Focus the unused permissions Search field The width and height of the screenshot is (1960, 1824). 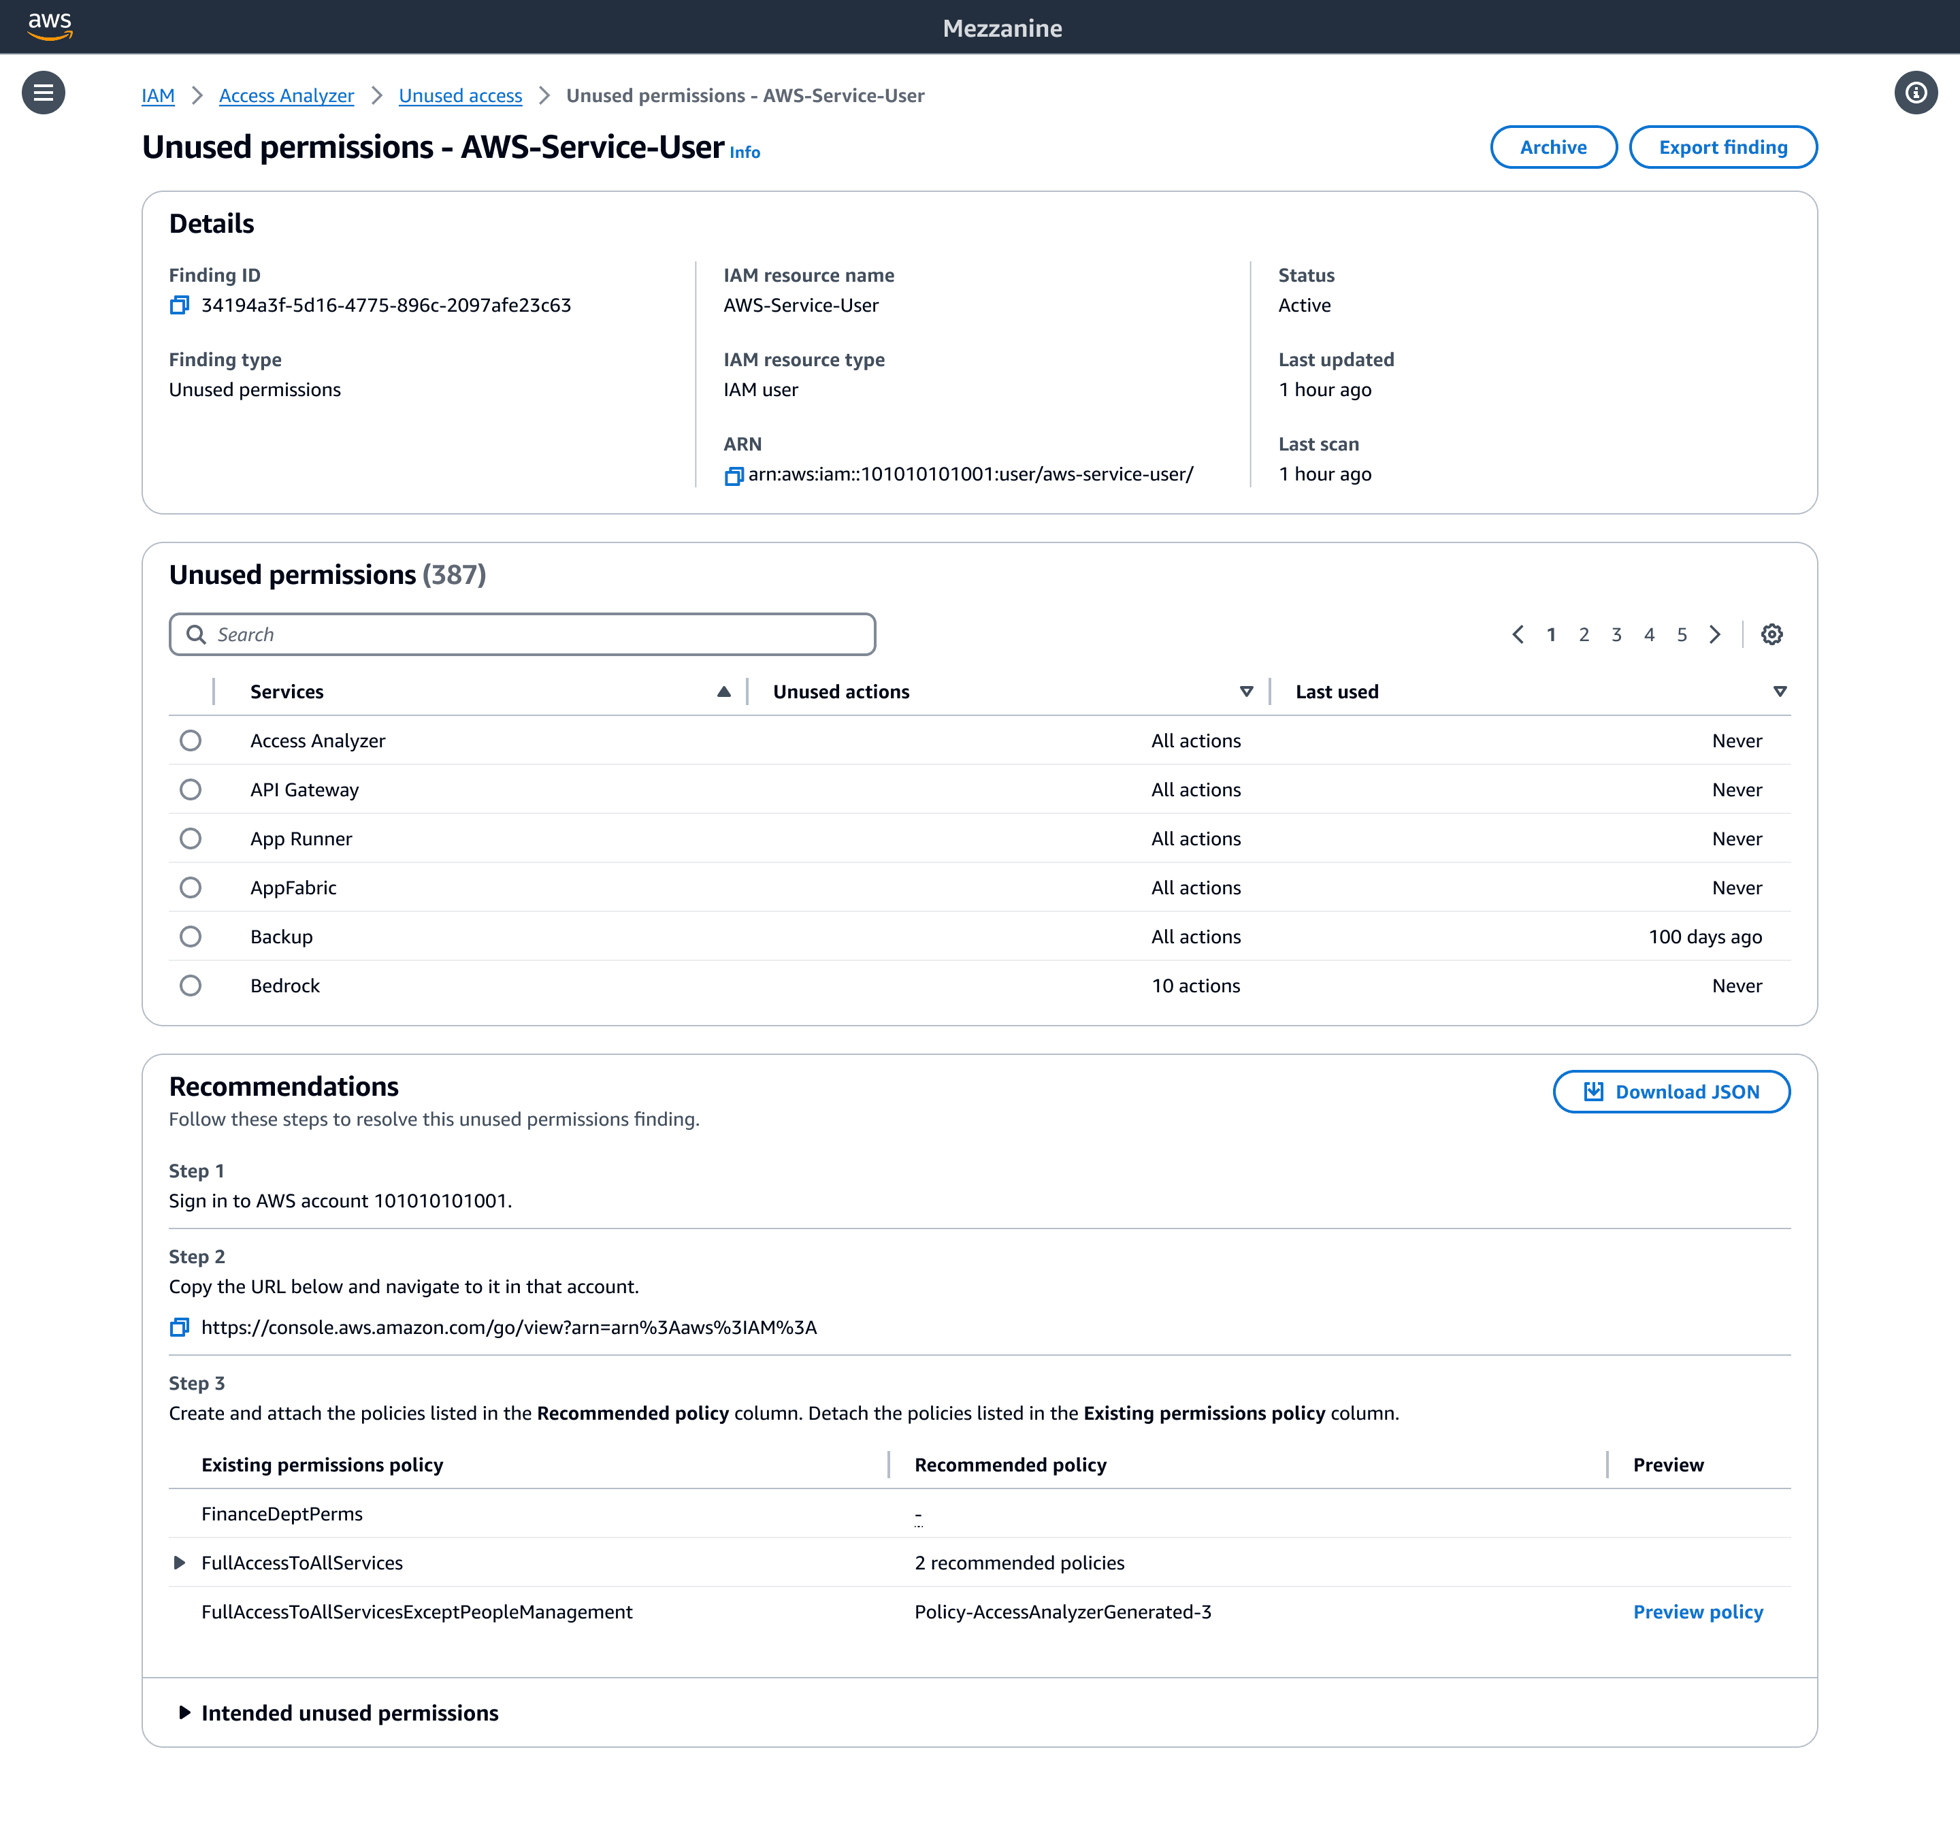click(x=523, y=635)
